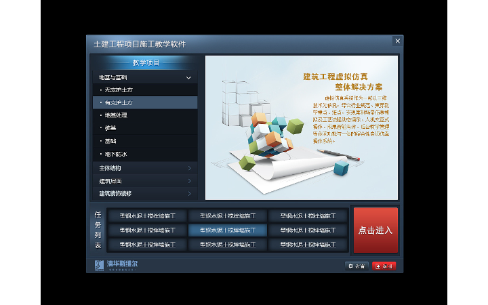
Task: Open the 设置 gear settings button
Action: (x=357, y=266)
